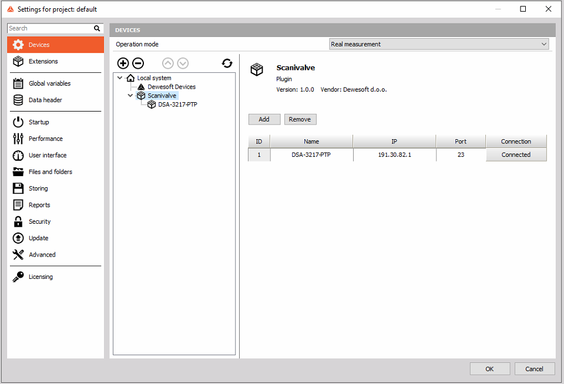This screenshot has height=384, width=564.
Task: Click the Dewesoft Devices triangle icon
Action: tap(141, 87)
